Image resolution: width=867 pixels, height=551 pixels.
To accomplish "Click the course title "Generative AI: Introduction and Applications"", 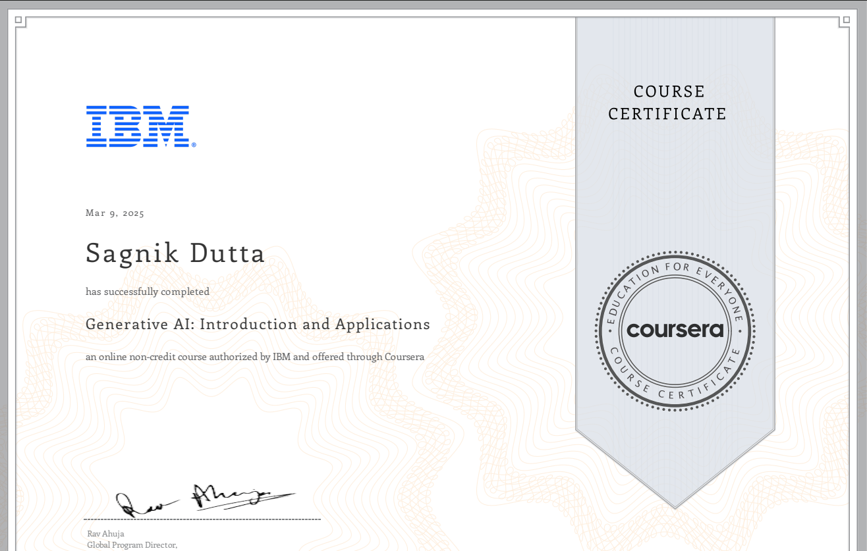I will tap(258, 325).
